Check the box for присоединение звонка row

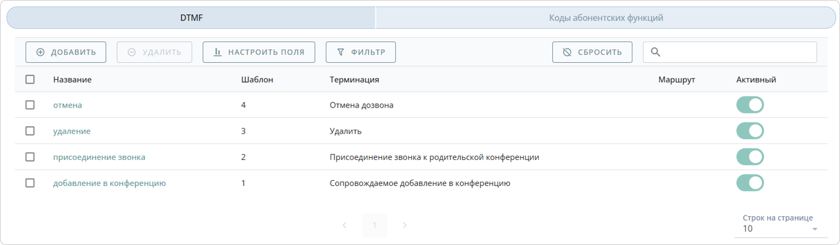point(30,157)
